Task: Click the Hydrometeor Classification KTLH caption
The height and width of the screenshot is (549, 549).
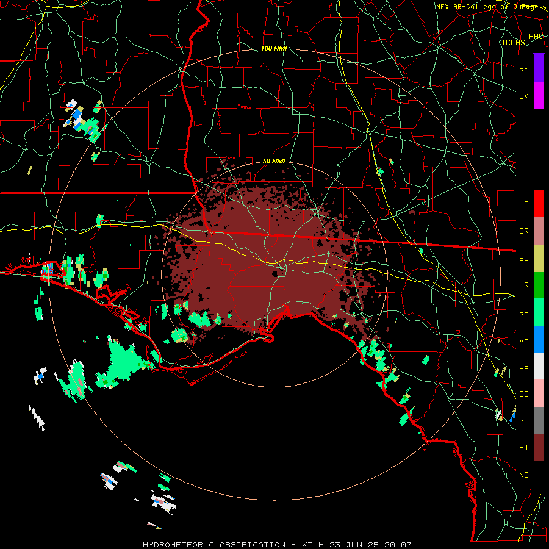Action: pos(277,545)
